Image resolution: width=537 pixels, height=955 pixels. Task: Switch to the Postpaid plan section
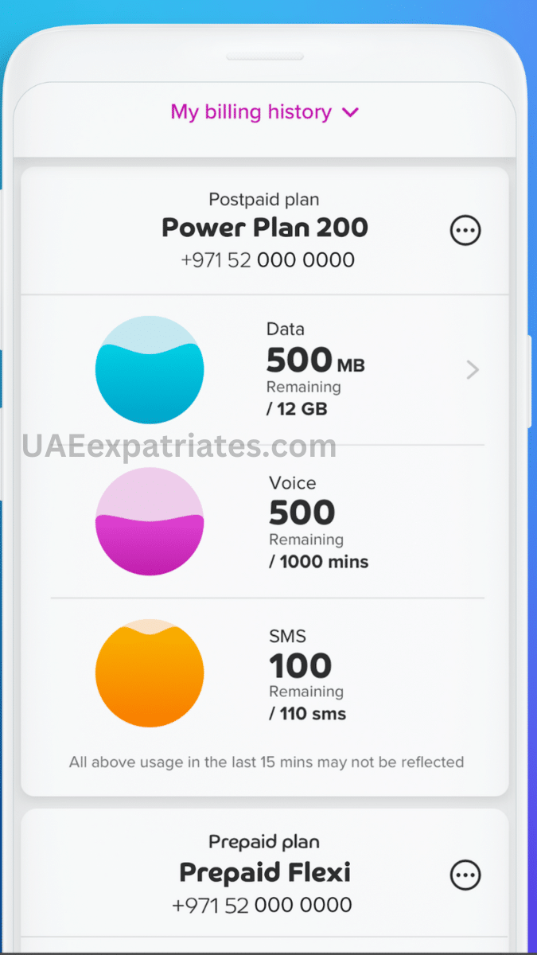[x=265, y=200]
